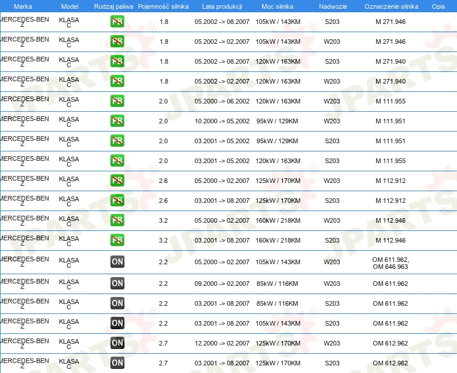Click M 111.955 in the W203 row
The height and width of the screenshot is (373, 457).
coord(390,101)
